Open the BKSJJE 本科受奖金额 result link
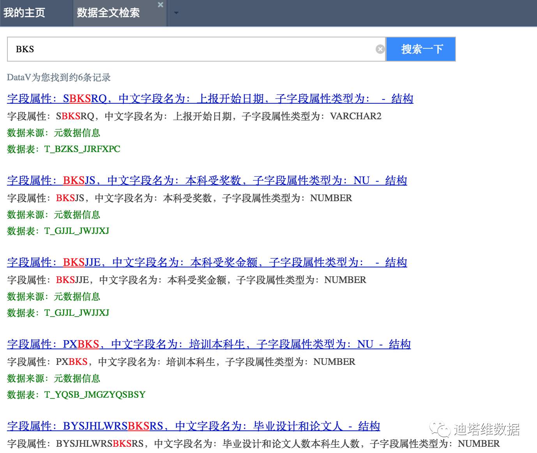This screenshot has width=537, height=453. [x=207, y=262]
